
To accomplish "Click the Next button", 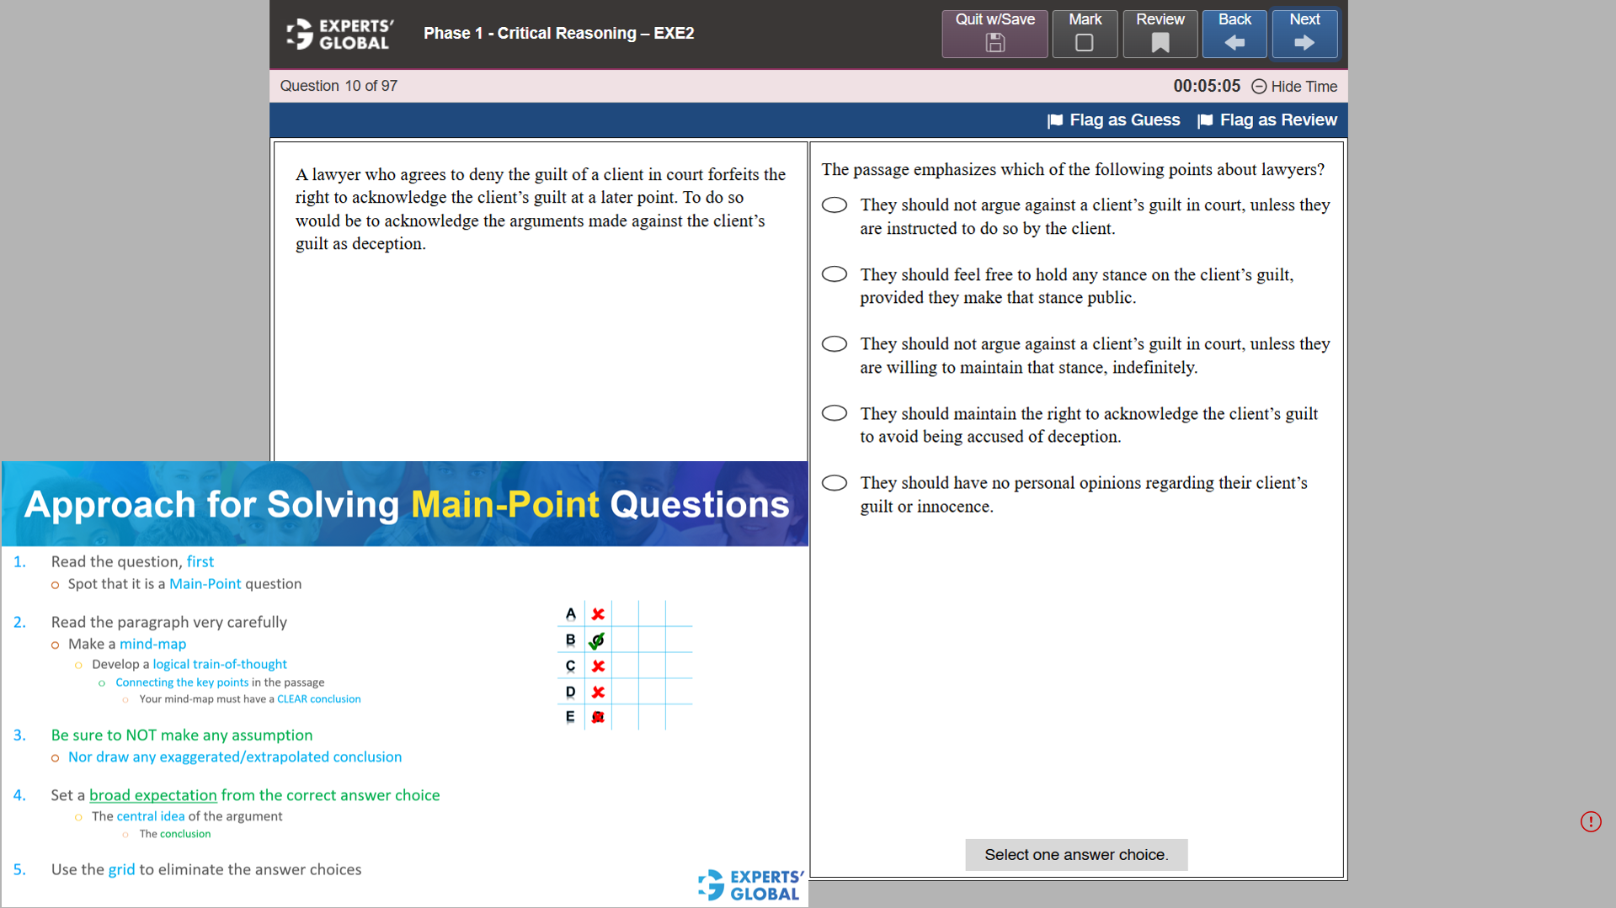I will (1304, 34).
